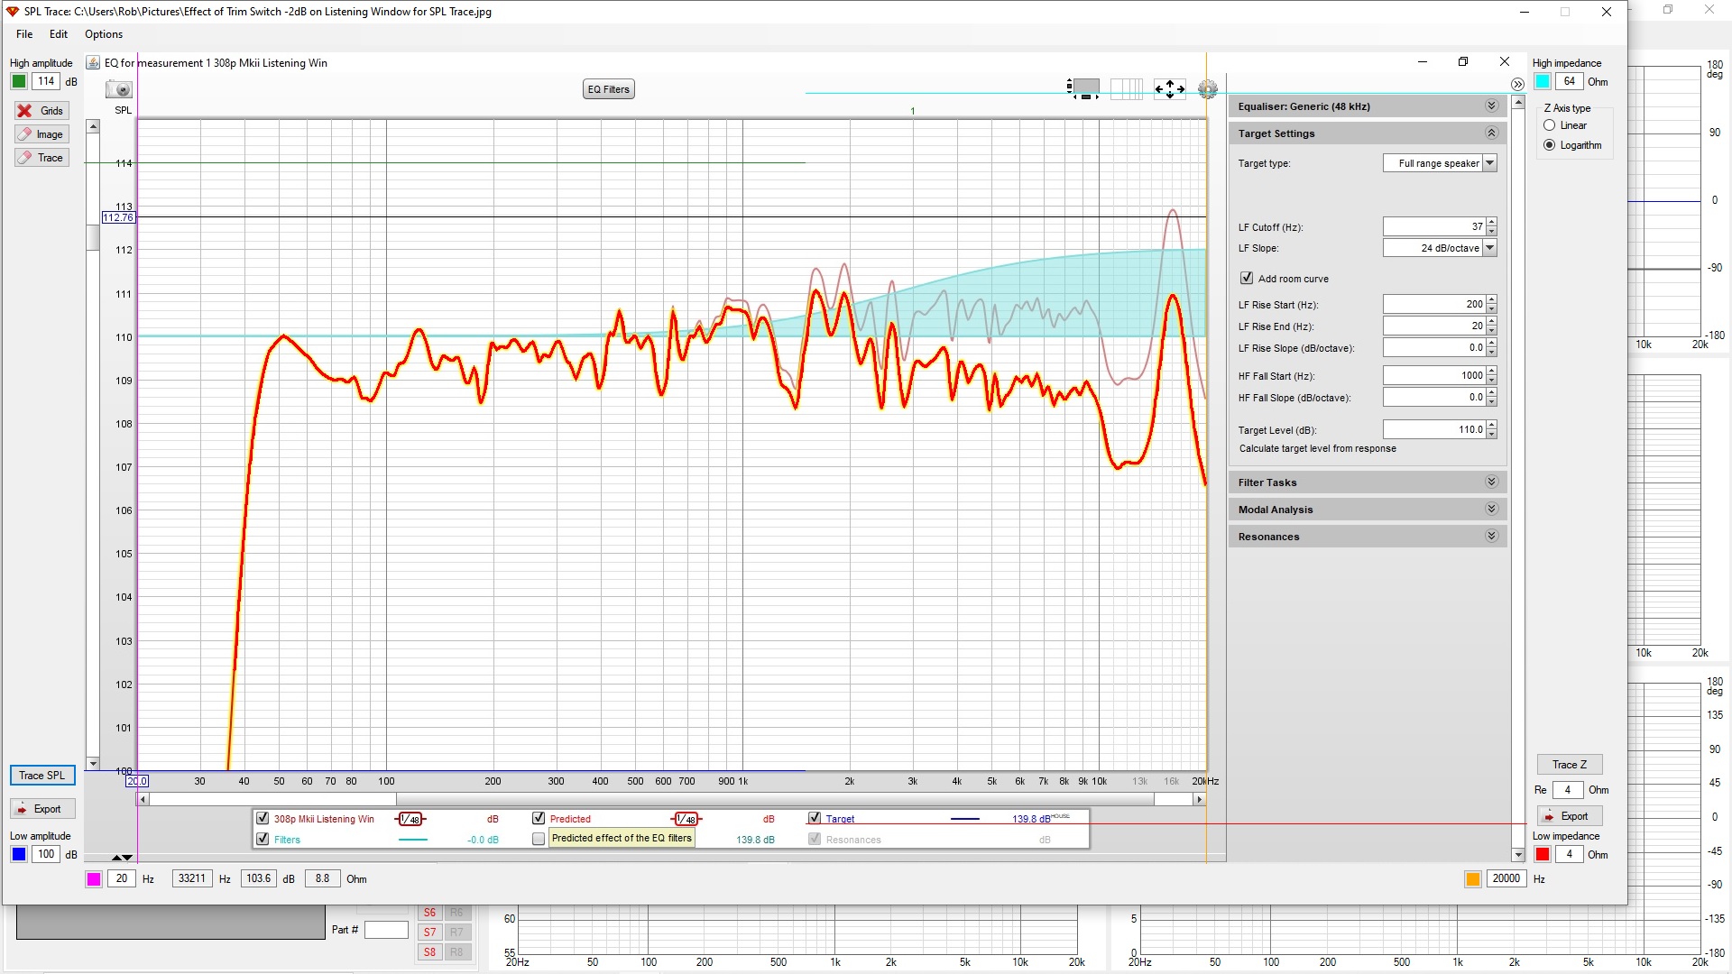
Task: Click the magenta low frequency color swatch
Action: pyautogui.click(x=94, y=879)
